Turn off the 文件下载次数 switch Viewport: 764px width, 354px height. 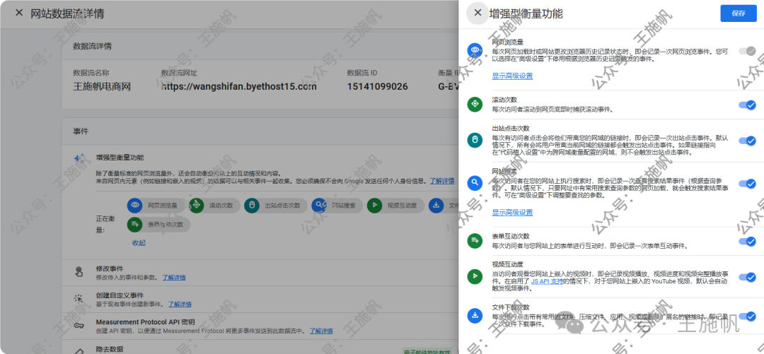click(x=747, y=316)
